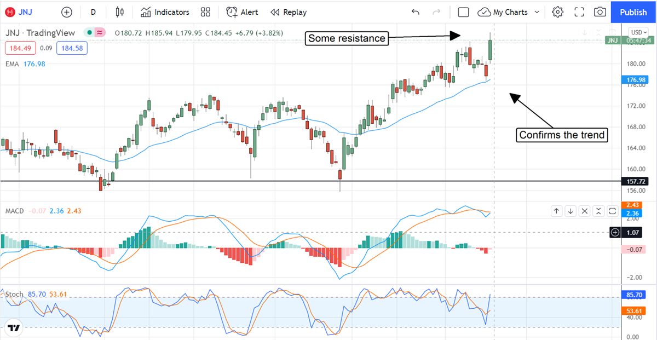
Task: Expand the My Charts dropdown arrow
Action: (537, 12)
